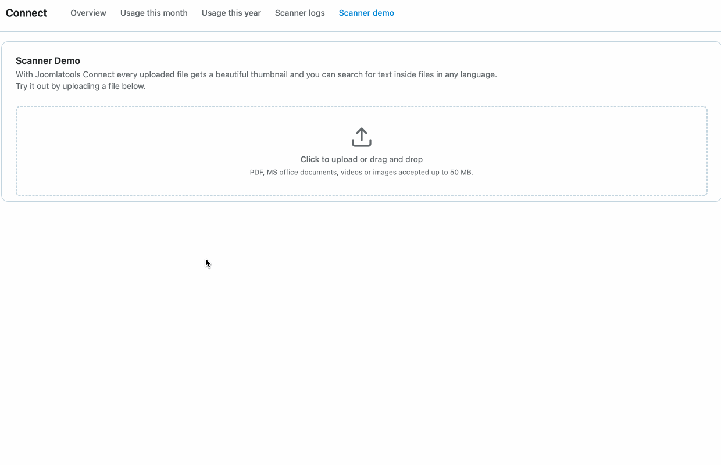Switch to Usage this month tab

(x=154, y=13)
